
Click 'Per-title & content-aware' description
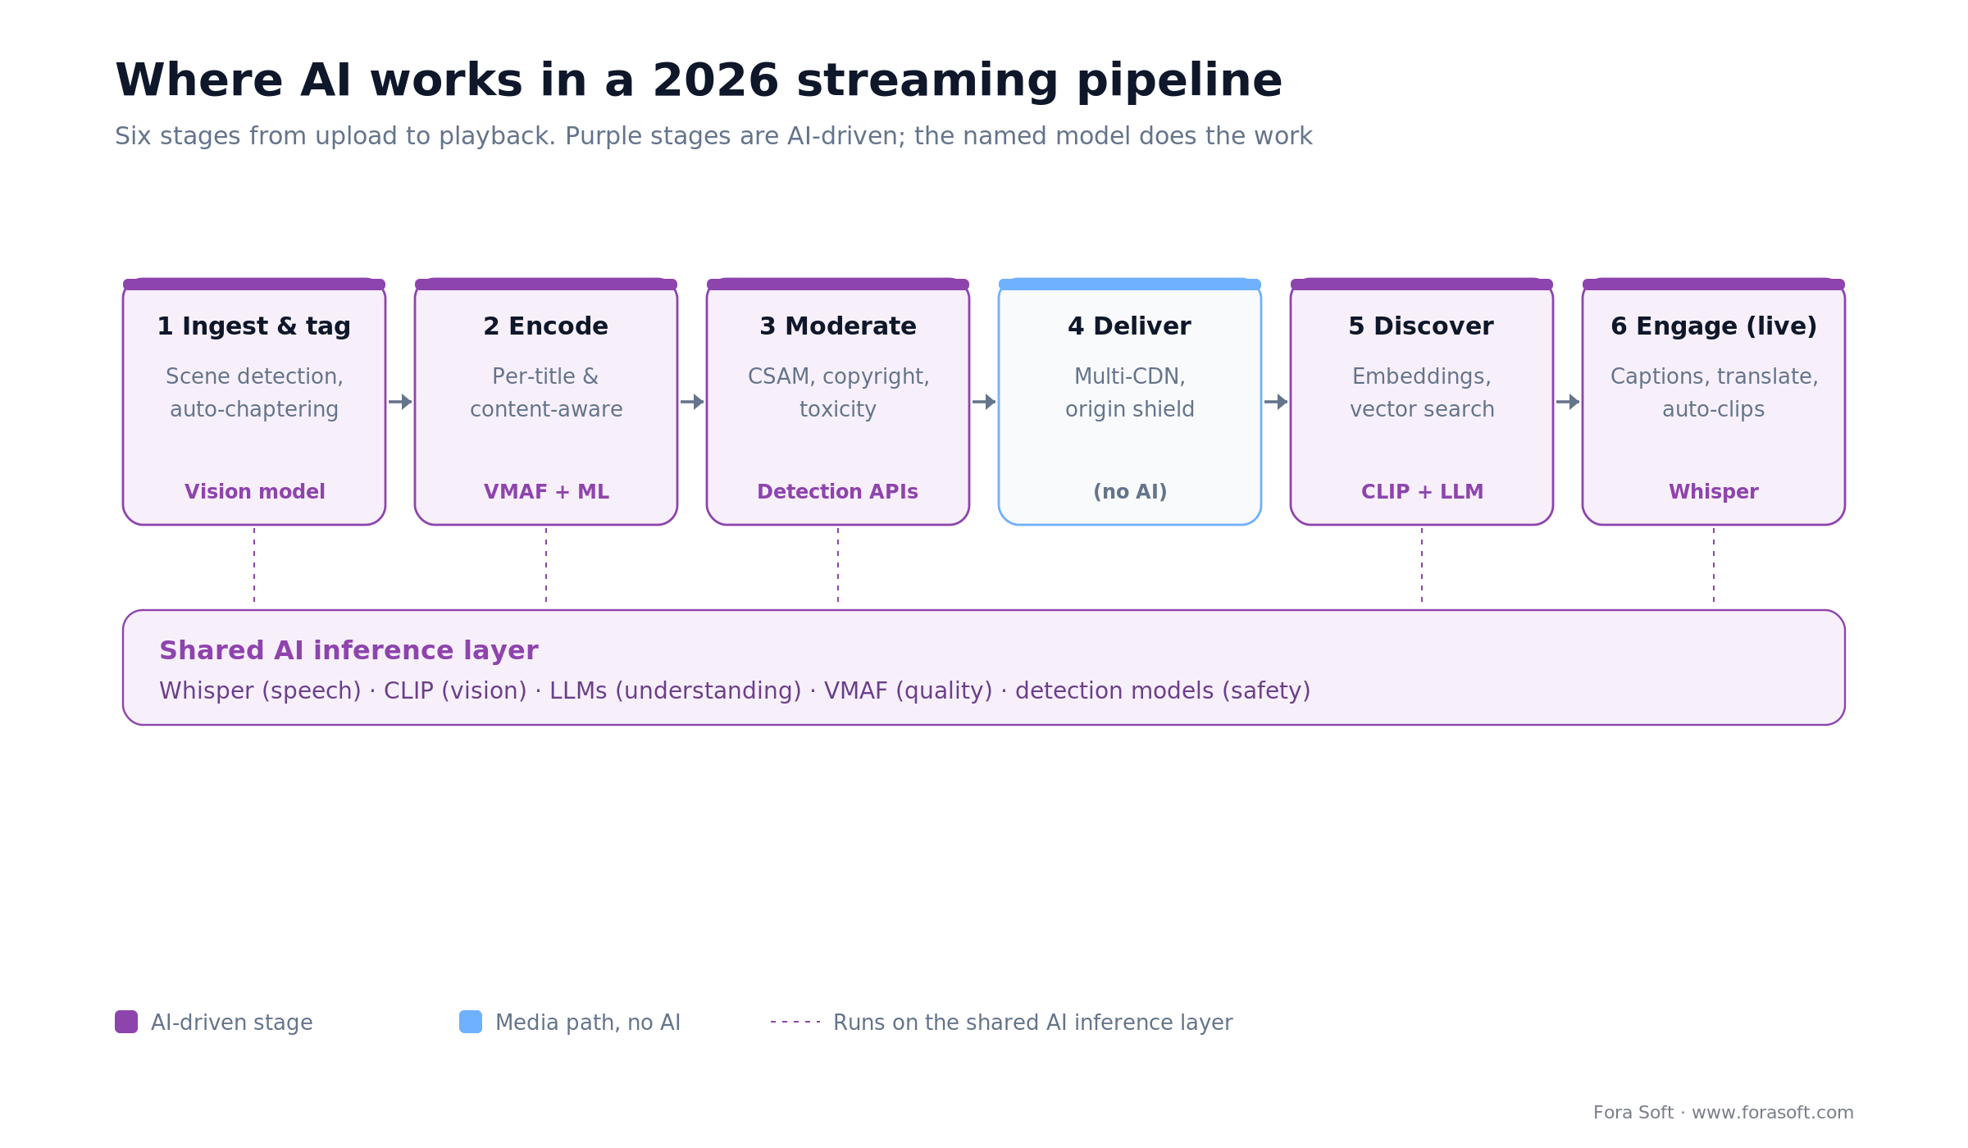point(546,393)
